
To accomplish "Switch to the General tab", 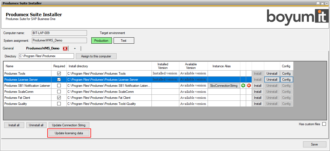I will [8, 48].
